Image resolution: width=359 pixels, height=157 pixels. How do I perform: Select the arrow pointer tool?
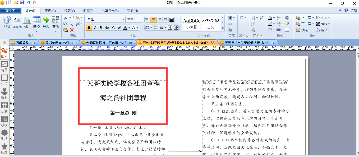point(72,24)
